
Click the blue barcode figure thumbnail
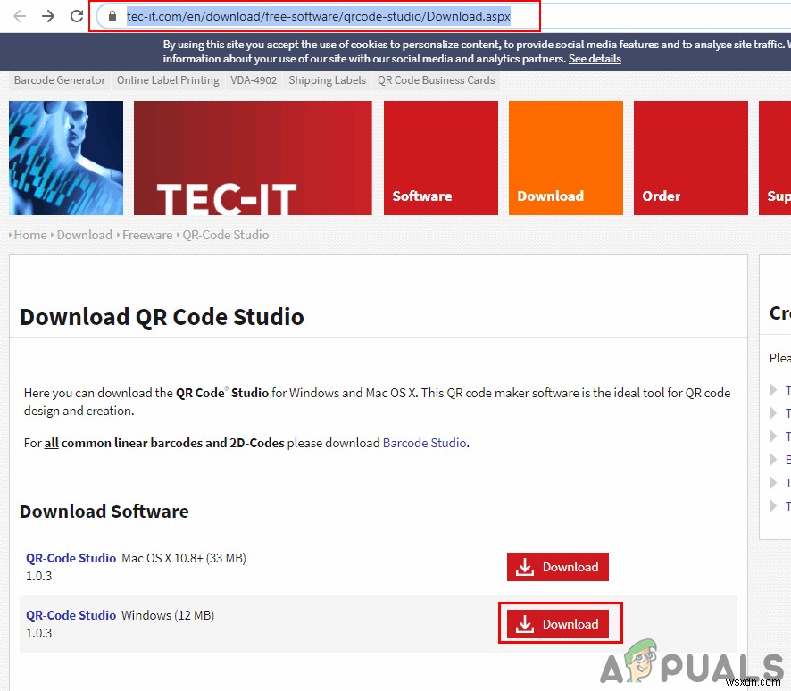click(66, 158)
